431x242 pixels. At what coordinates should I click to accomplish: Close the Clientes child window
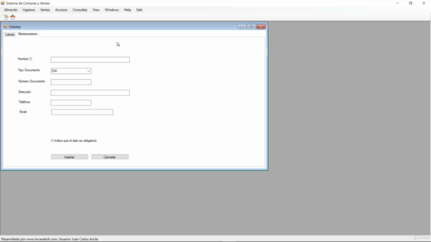pos(261,27)
